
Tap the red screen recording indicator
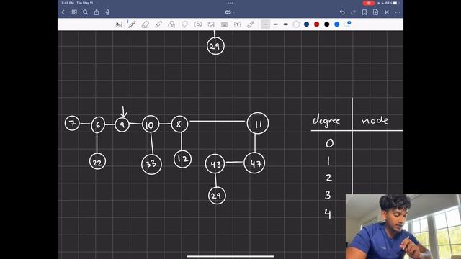tap(369, 3)
